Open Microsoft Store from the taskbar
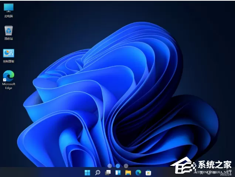This screenshot has height=177, width=235. [x=149, y=173]
